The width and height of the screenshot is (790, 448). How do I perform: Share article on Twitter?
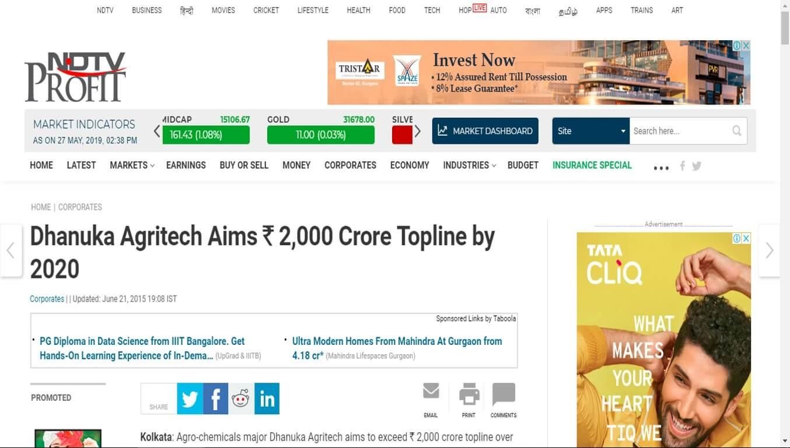coord(190,398)
